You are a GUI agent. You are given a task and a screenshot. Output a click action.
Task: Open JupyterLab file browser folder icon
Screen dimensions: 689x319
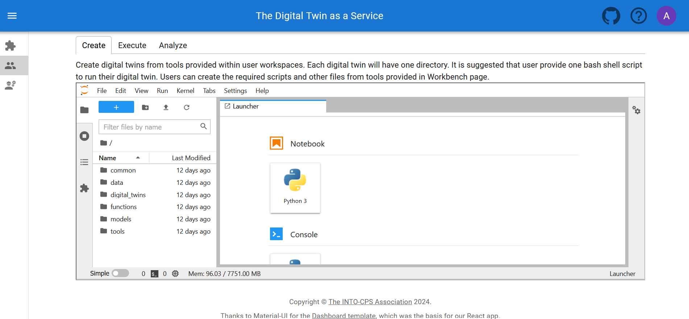coord(84,110)
